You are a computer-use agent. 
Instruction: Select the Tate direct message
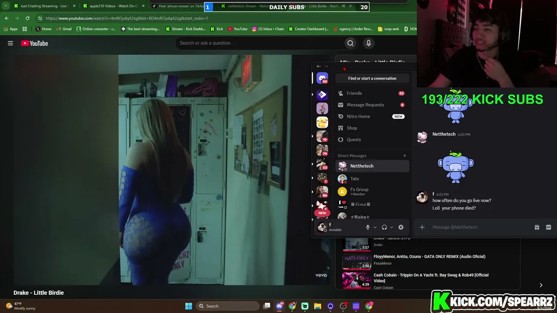point(372,179)
